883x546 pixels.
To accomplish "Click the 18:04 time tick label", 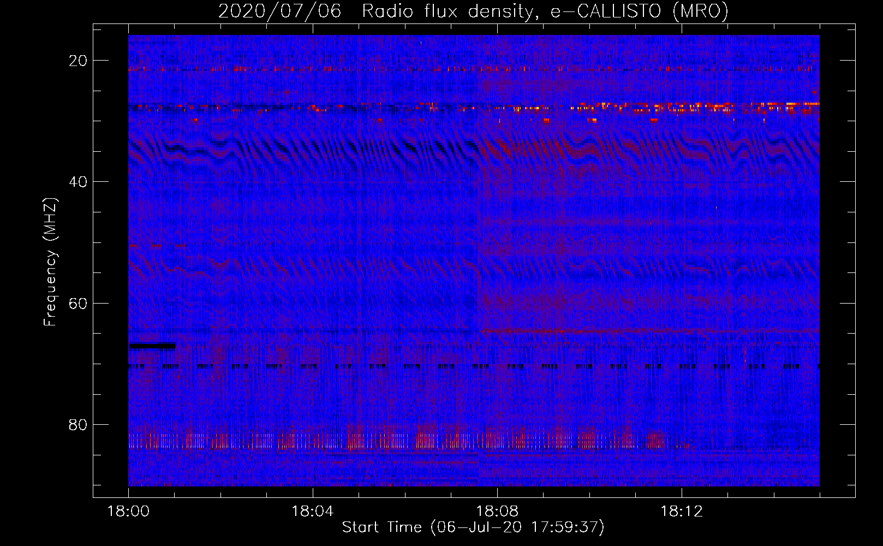I will 313,512.
